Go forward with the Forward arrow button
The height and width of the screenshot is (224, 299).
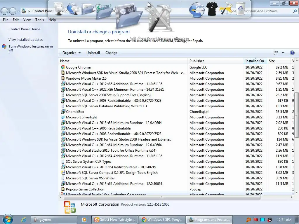(13, 11)
